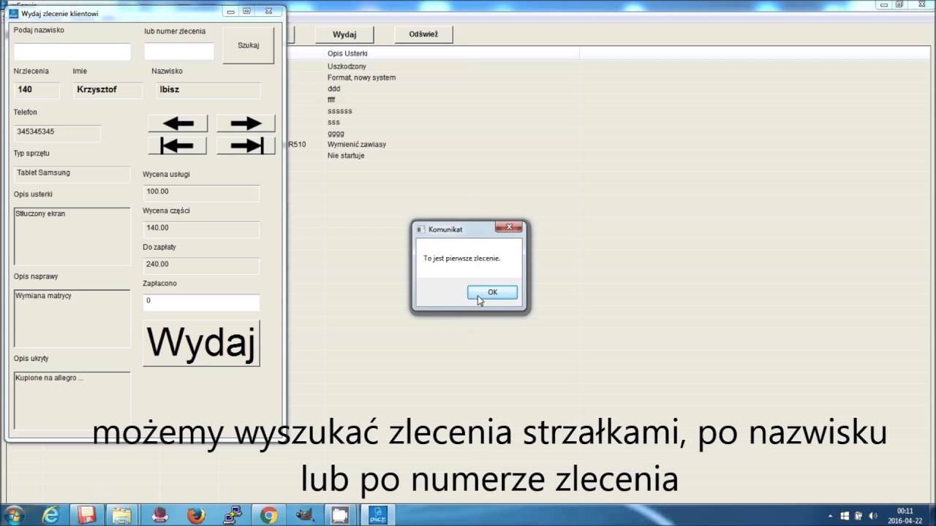Click the Szukaj search button
The height and width of the screenshot is (526, 936).
pyautogui.click(x=249, y=45)
